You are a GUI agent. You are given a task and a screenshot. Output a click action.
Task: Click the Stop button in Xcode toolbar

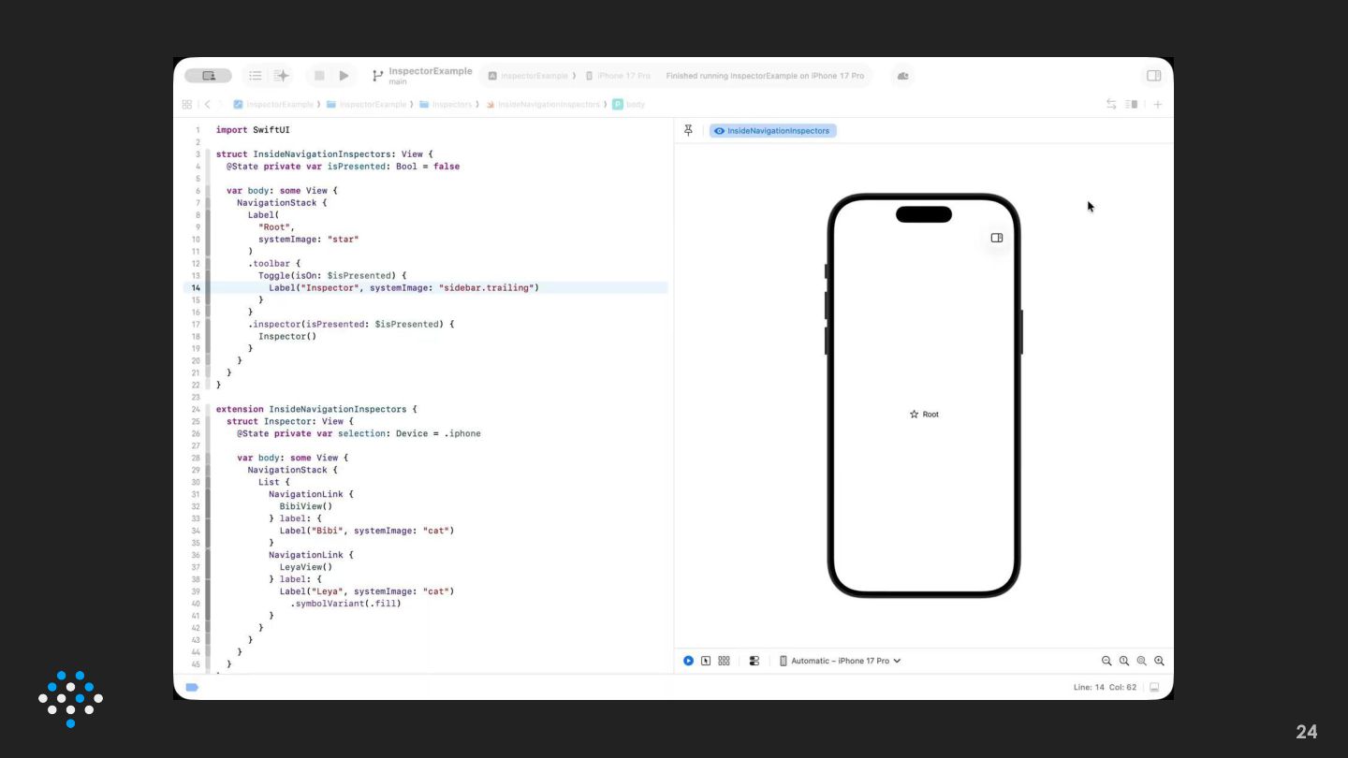(319, 76)
